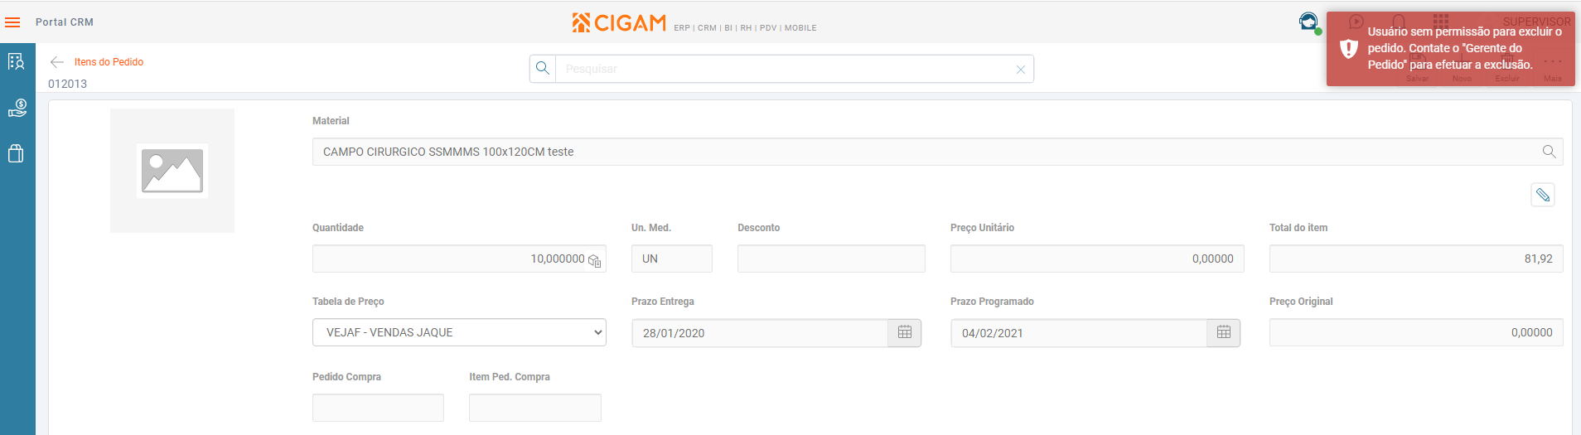Open the Prazo Programado calendar picker
1581x435 pixels.
1224,332
